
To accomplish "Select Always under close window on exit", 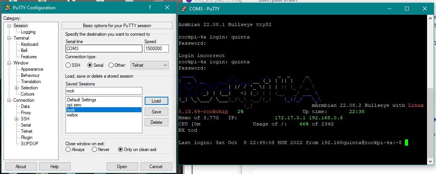I will click(x=68, y=150).
